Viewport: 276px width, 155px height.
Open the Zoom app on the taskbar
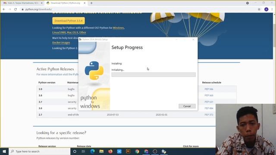pos(119,151)
